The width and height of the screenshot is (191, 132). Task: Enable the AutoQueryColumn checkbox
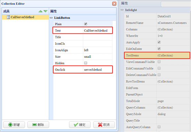159,127
